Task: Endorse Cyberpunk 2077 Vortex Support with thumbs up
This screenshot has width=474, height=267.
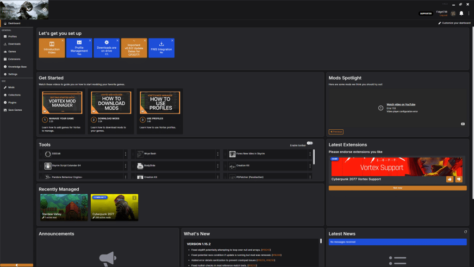Action: point(449,179)
